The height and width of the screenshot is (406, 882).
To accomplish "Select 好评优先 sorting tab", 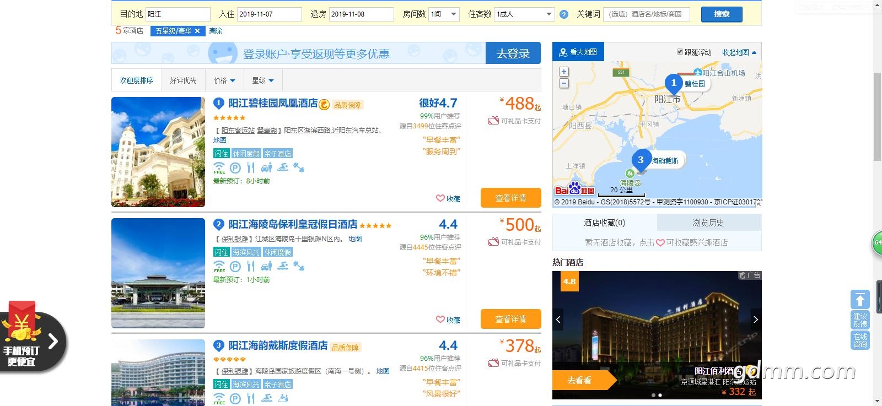I will (x=183, y=80).
